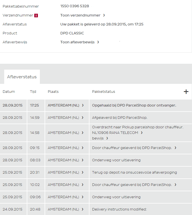The height and width of the screenshot is (215, 192).
Task: Click the AMSTERDAM chevron in the 08:03 row
Action: coord(82,160)
